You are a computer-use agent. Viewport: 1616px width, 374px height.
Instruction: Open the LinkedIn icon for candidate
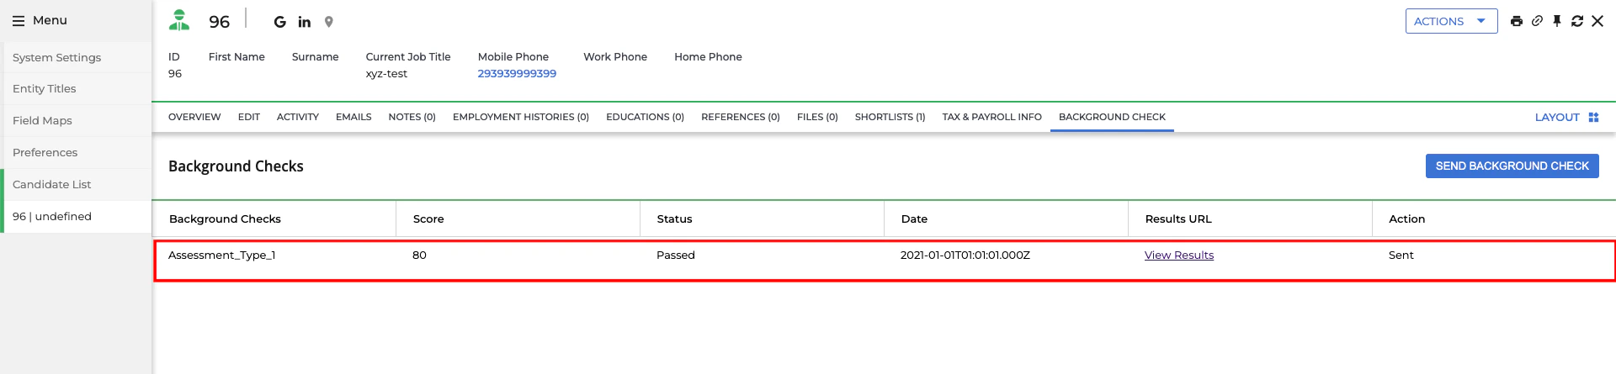pos(305,22)
